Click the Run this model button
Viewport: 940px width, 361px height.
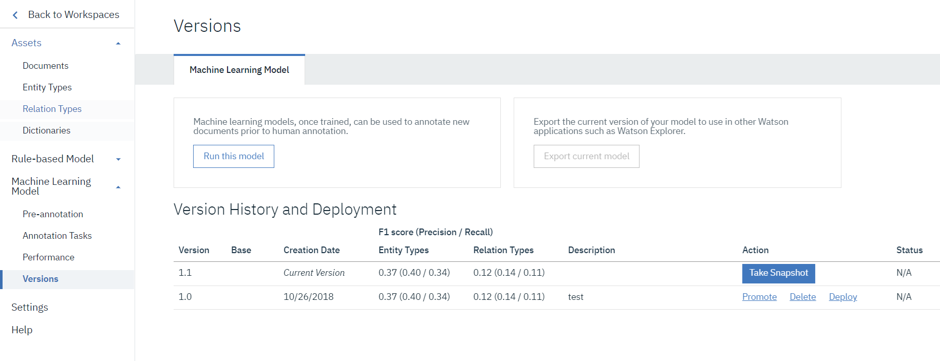pos(234,156)
